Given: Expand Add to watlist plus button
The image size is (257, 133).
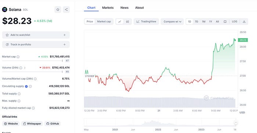Looking at the screenshot, I should pyautogui.click(x=65, y=35).
